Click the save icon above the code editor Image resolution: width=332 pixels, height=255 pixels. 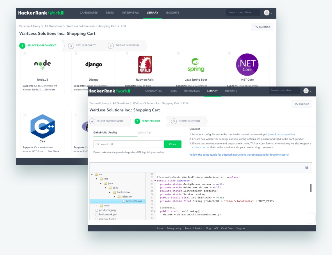(x=307, y=167)
